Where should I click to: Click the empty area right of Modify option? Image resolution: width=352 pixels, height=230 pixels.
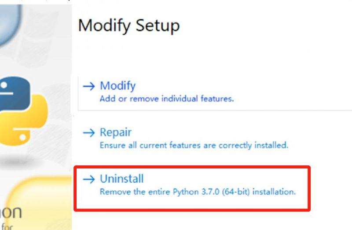click(x=292, y=93)
